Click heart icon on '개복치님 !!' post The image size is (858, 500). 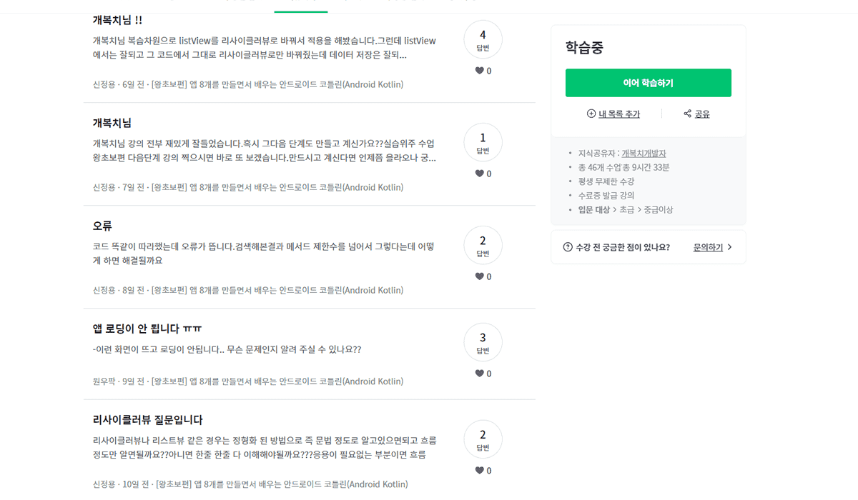[479, 71]
